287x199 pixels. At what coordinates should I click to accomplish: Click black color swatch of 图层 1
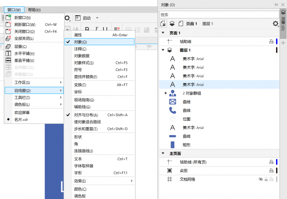276,50
